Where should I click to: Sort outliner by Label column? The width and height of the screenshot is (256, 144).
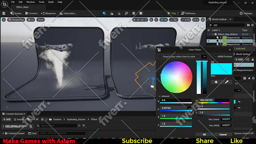(x=216, y=30)
